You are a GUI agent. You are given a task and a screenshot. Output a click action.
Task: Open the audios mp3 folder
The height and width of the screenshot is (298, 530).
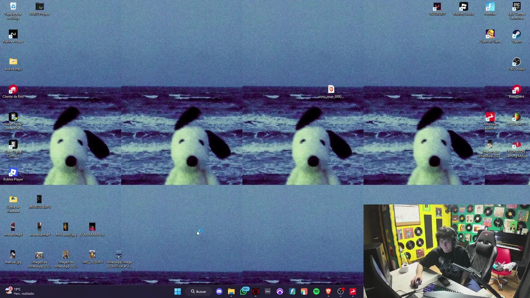click(13, 64)
